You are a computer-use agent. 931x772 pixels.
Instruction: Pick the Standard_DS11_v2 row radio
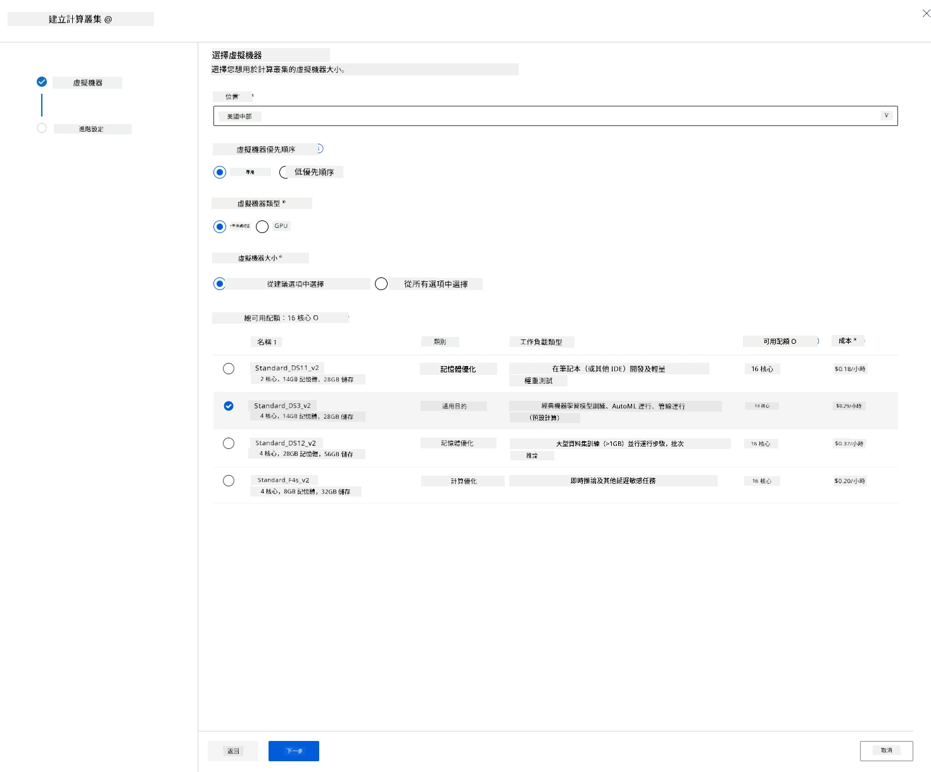point(229,369)
